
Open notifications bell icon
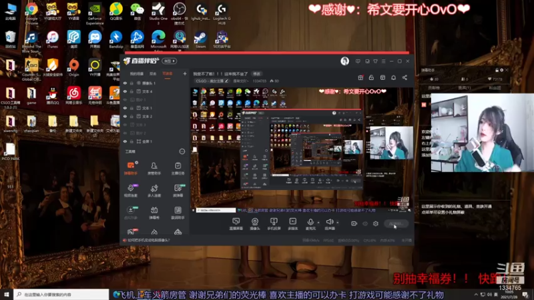393,77
